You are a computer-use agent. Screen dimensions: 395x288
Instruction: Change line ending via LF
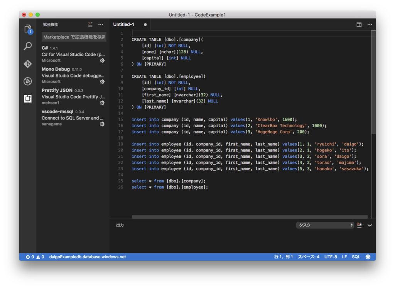[344, 257]
